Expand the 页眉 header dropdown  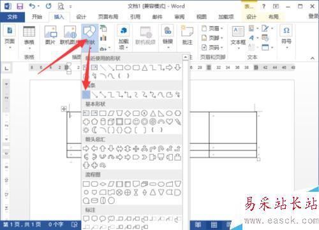click(x=222, y=28)
